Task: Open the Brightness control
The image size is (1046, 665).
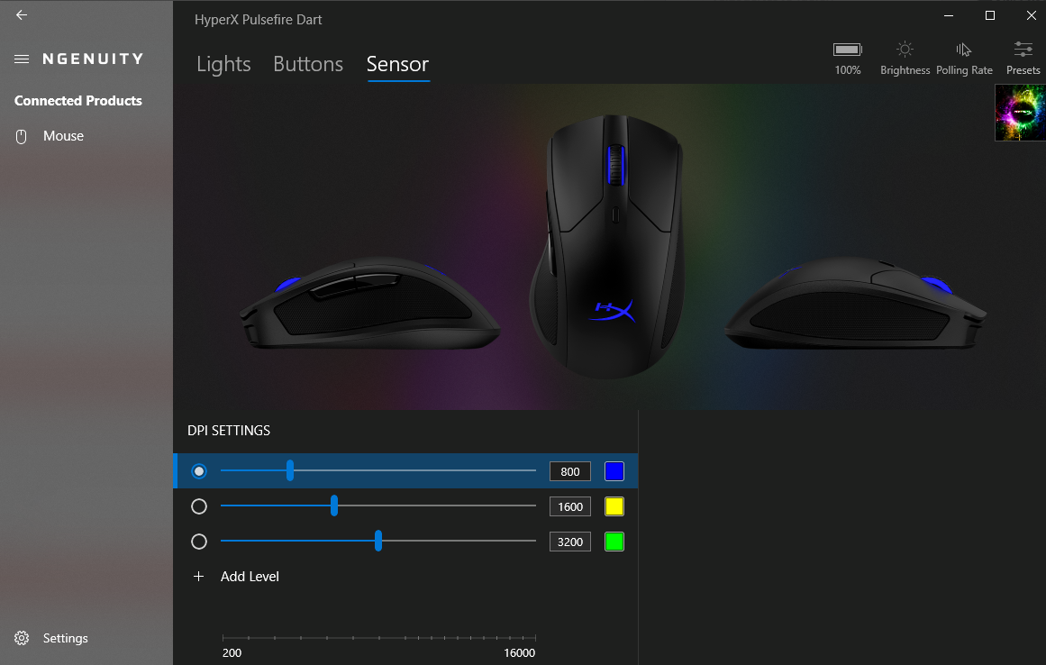Action: coord(905,58)
